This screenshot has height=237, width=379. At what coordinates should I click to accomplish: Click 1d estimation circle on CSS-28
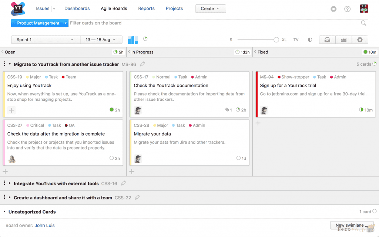[x=238, y=158]
